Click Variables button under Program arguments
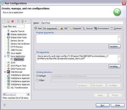The height and width of the screenshot is (110, 127). point(115,47)
